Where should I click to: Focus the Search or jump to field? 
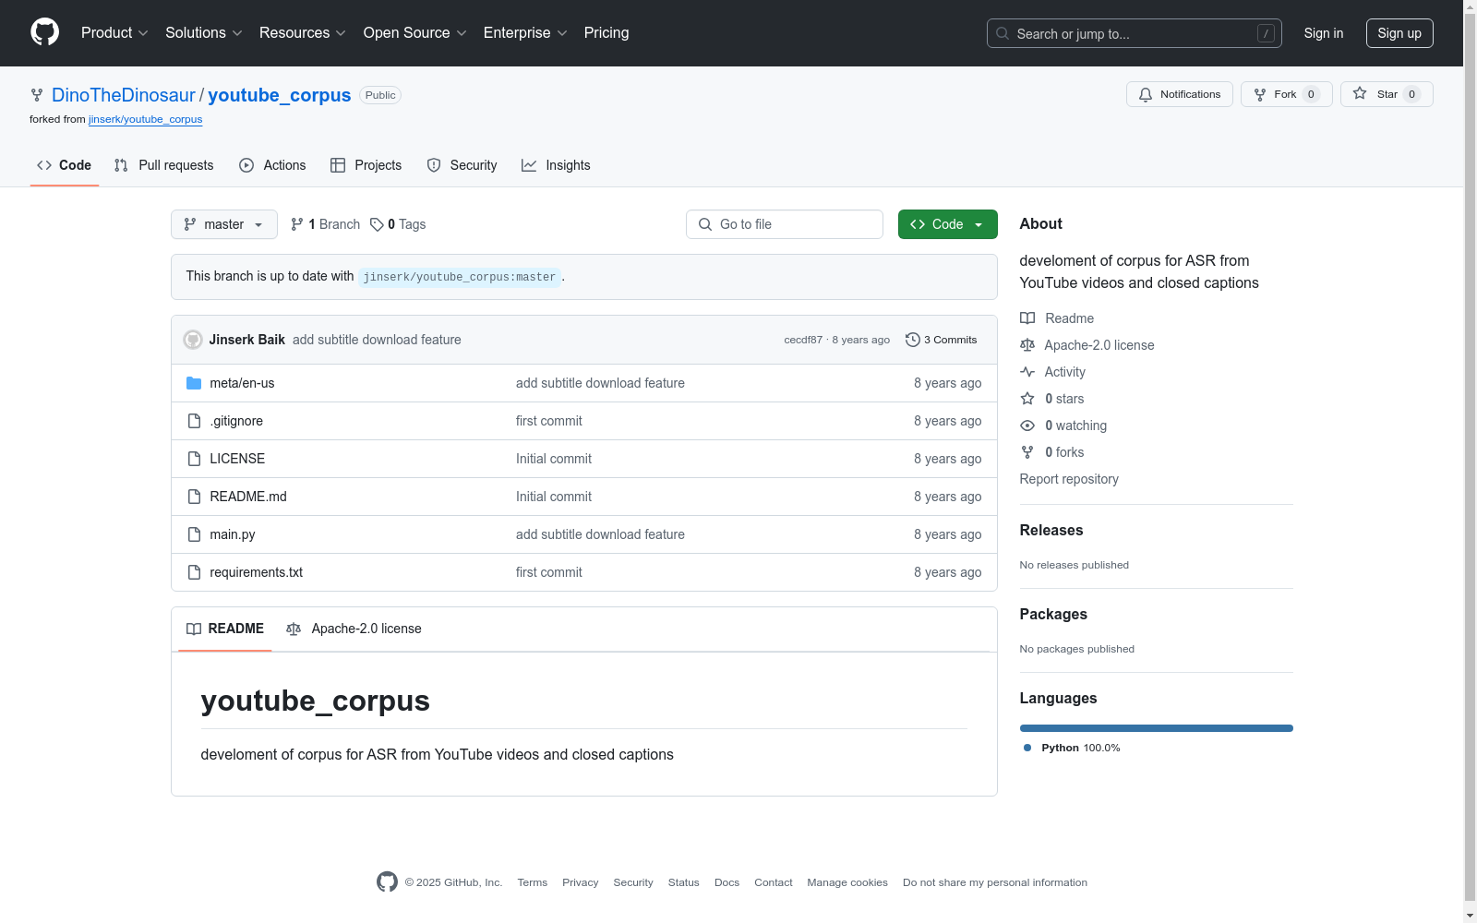[1135, 33]
